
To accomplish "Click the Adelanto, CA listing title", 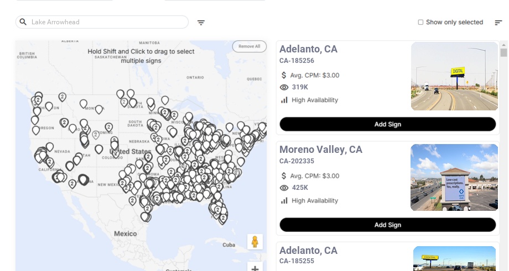I will [x=308, y=49].
